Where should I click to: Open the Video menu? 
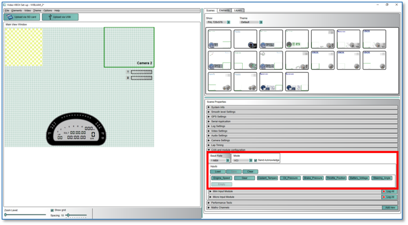pyautogui.click(x=28, y=11)
